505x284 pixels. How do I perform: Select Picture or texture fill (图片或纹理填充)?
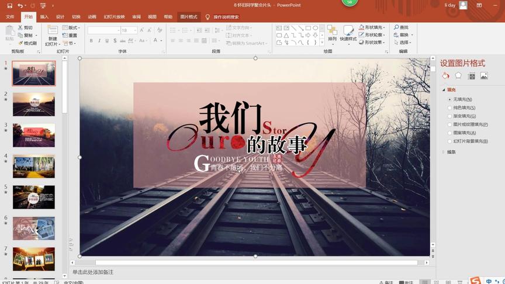point(449,124)
